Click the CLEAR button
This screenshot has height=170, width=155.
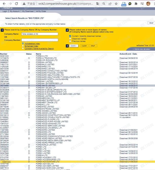click(x=84, y=46)
